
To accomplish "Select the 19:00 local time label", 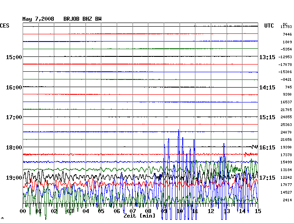I will click(14, 177).
